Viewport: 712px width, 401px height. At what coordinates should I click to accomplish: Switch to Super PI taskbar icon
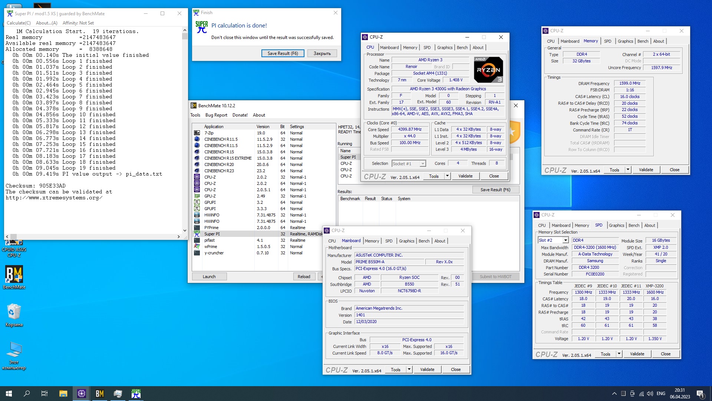click(x=136, y=394)
